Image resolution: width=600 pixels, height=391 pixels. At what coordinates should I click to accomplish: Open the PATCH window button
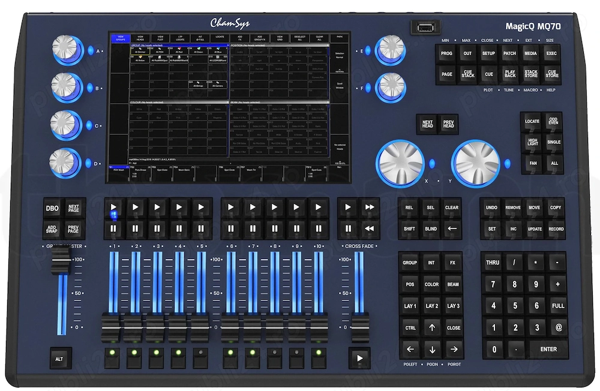coord(509,53)
